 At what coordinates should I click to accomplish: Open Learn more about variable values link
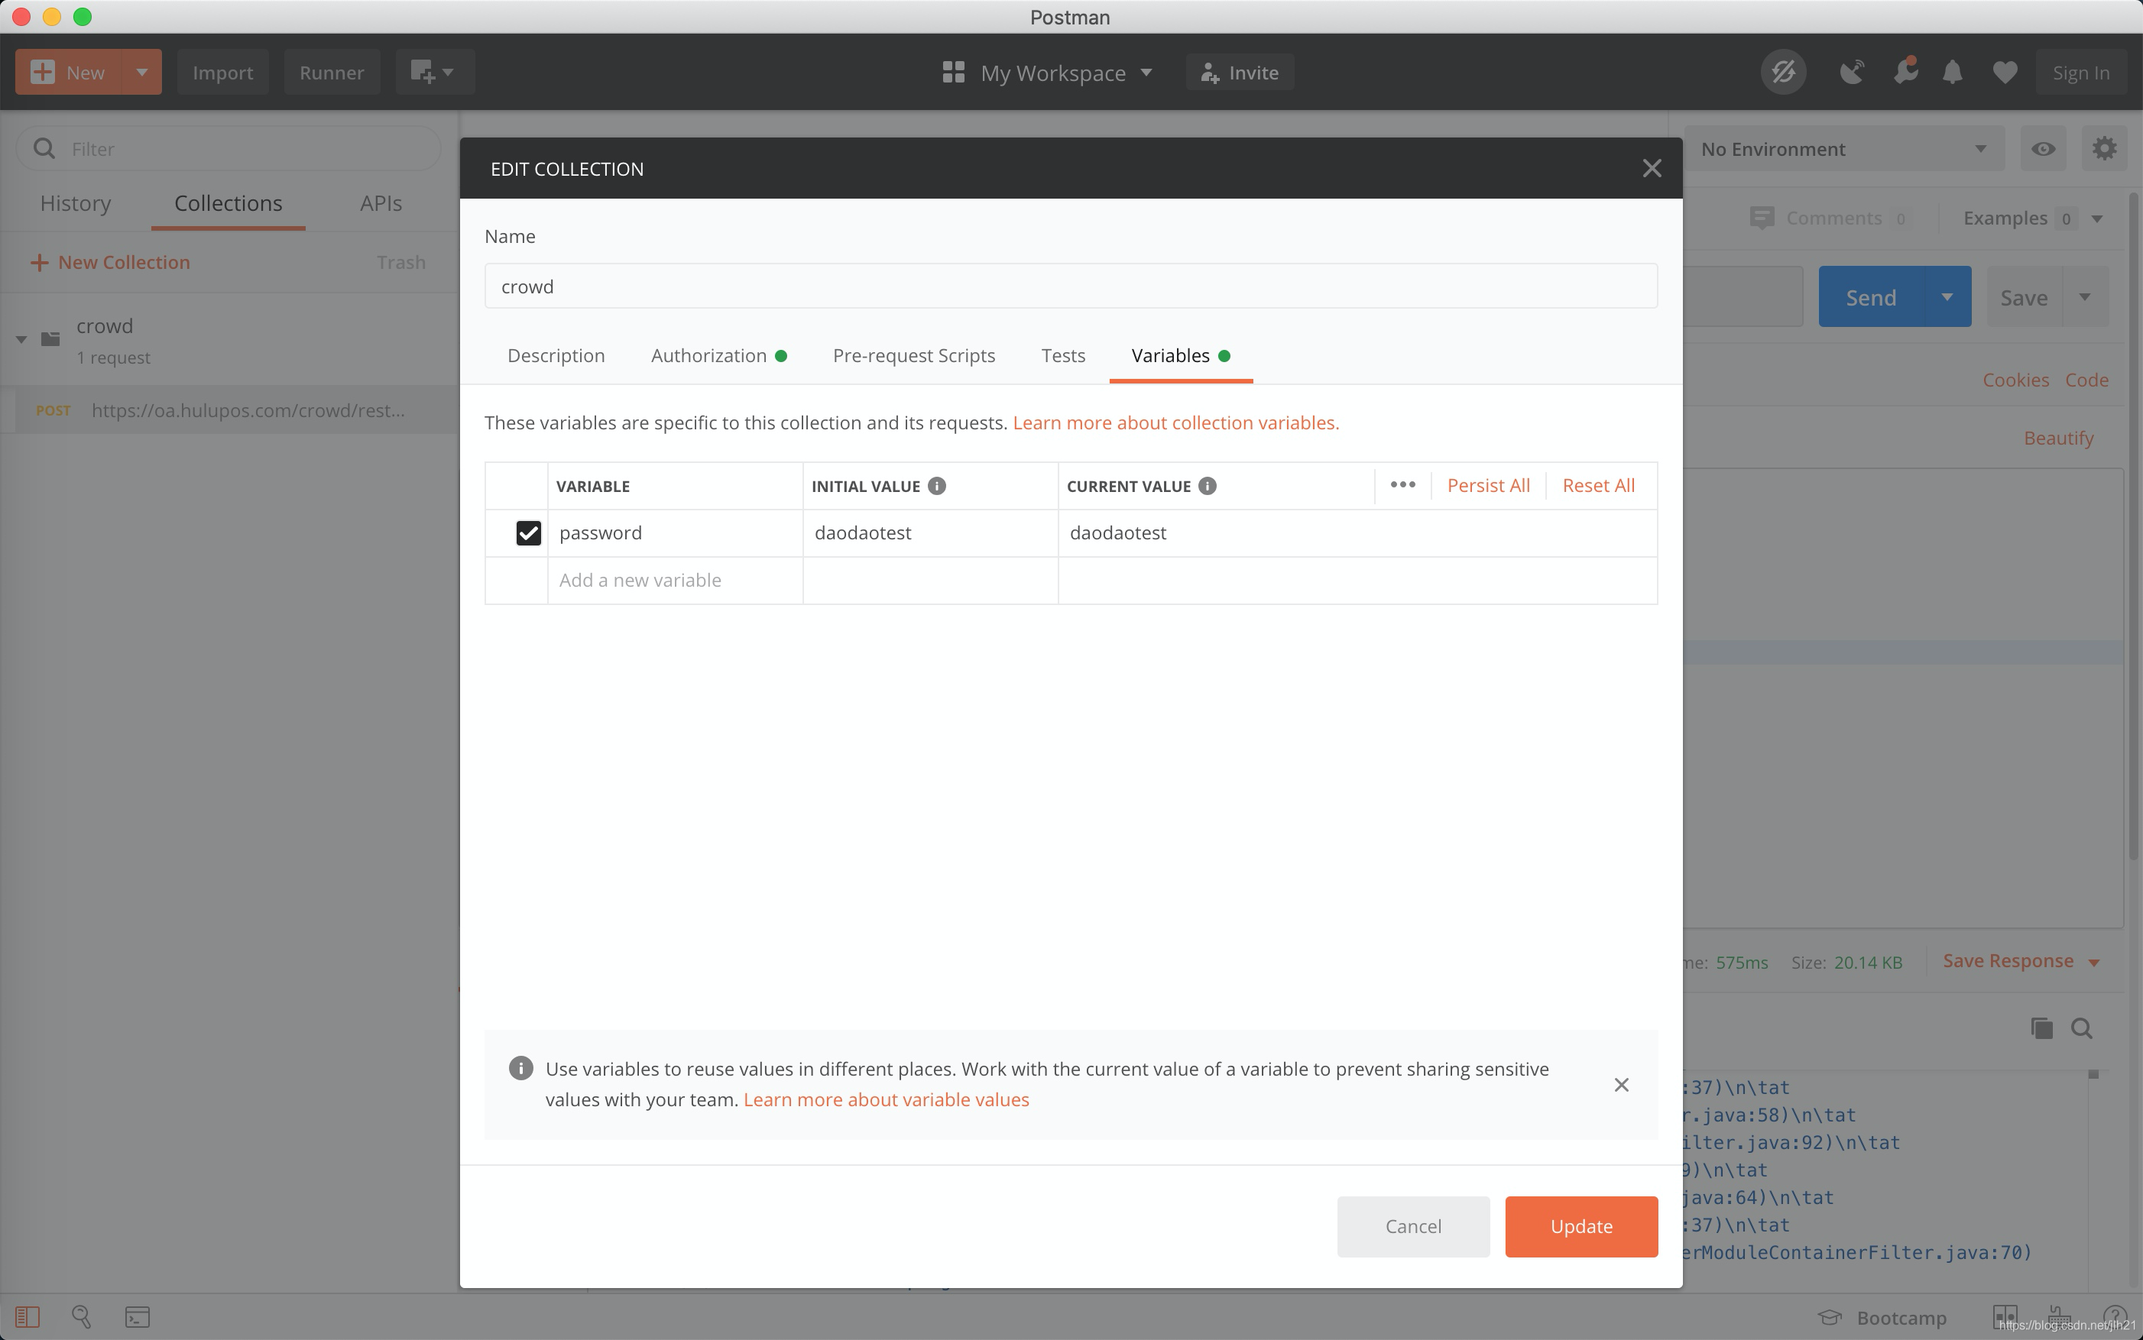tap(886, 1099)
